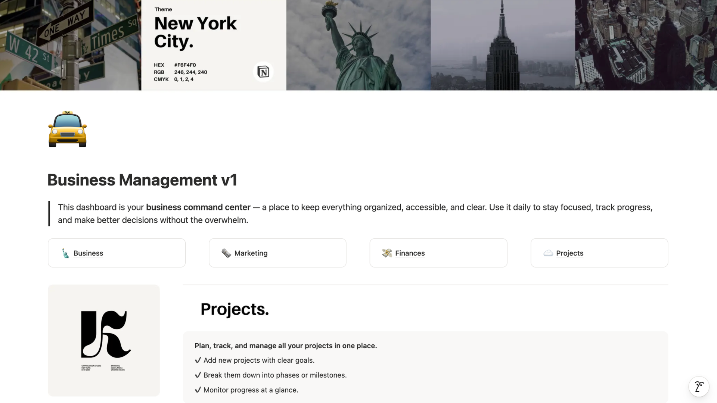This screenshot has height=403, width=717.
Task: Click the Notion logo in the cover
Action: [263, 72]
